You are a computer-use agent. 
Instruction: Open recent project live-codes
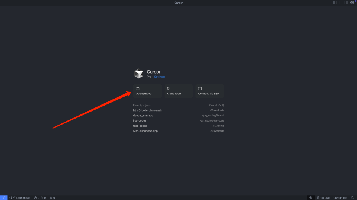pos(140,121)
